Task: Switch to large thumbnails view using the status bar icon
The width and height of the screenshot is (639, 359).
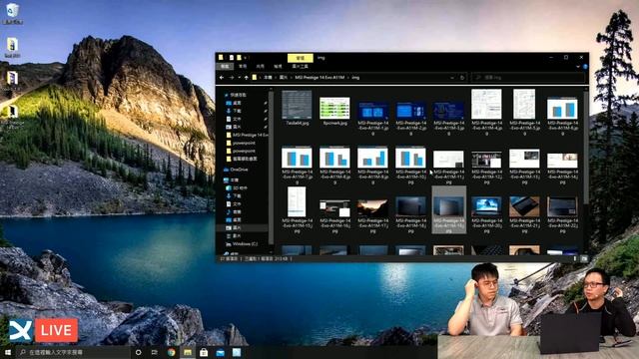Action: coord(583,258)
